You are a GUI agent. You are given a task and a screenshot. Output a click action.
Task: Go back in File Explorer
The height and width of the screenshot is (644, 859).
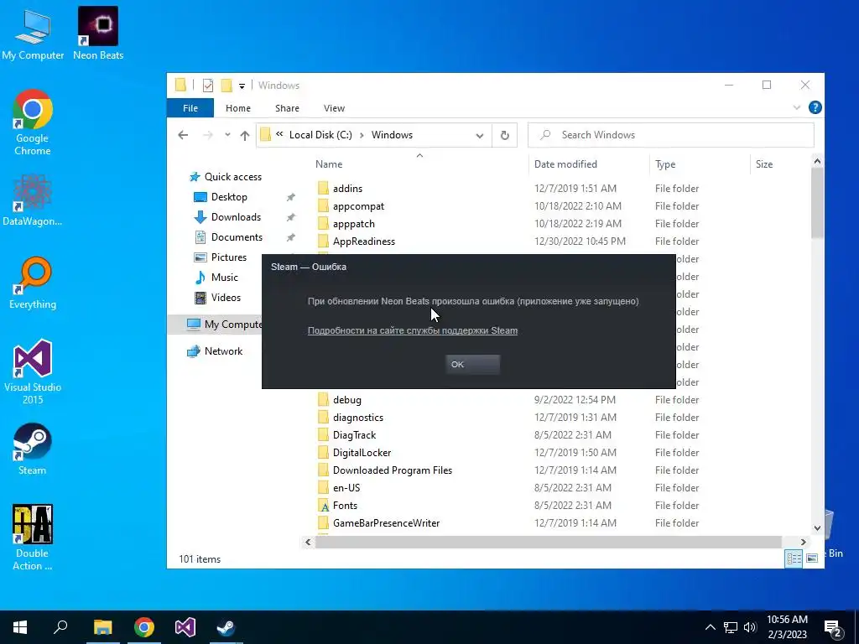click(x=183, y=135)
